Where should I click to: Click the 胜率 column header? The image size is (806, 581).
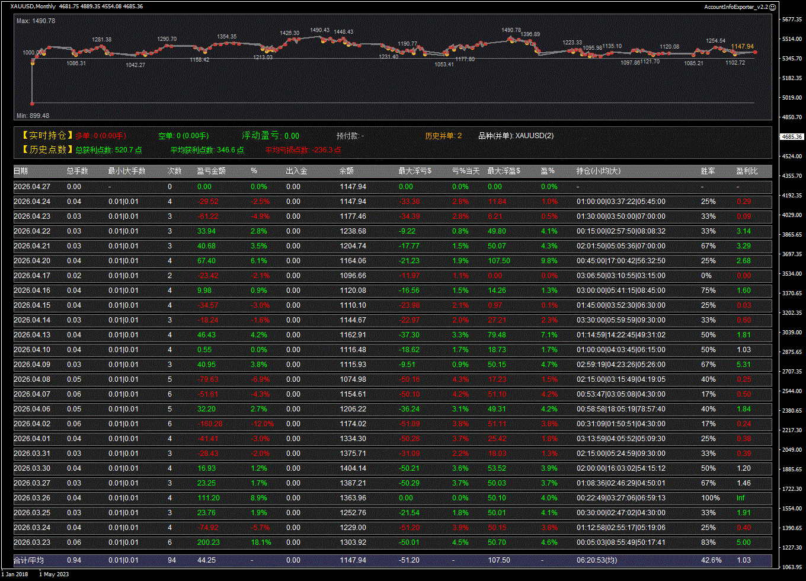pyautogui.click(x=708, y=171)
